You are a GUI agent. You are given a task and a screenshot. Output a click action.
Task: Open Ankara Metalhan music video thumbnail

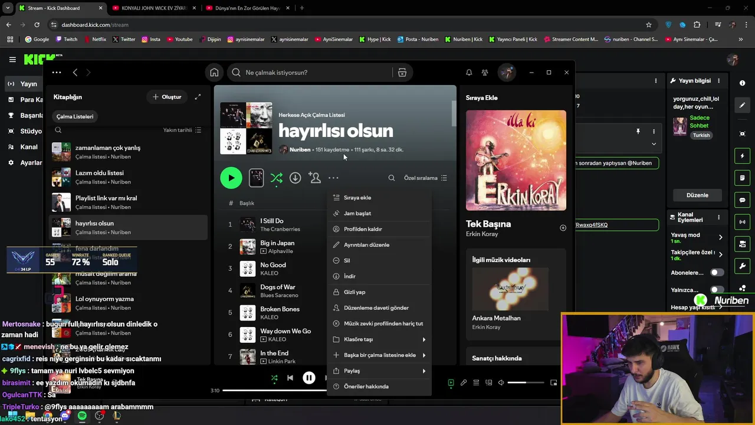[x=510, y=290]
